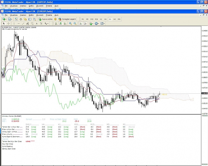
Task: Open Inserisci menu in EURGBP window
Action: point(23,15)
